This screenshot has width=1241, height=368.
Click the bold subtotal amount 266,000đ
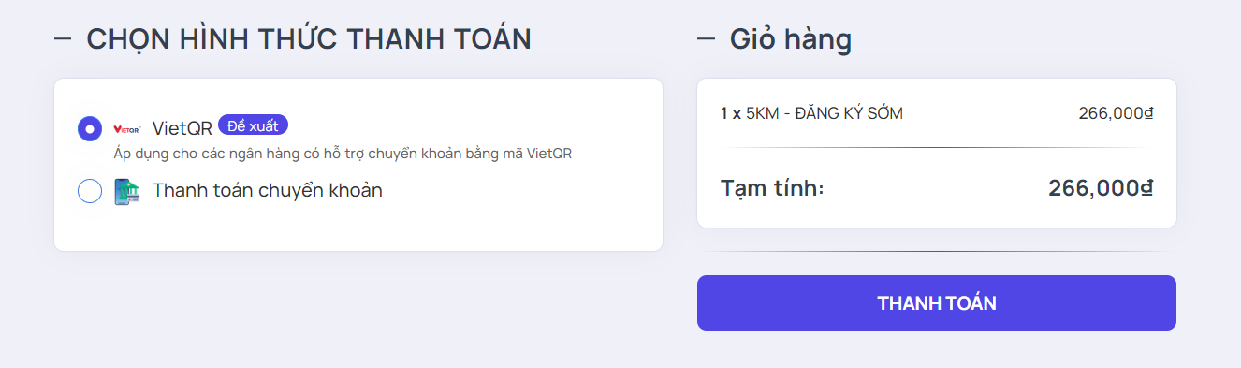click(x=1101, y=187)
